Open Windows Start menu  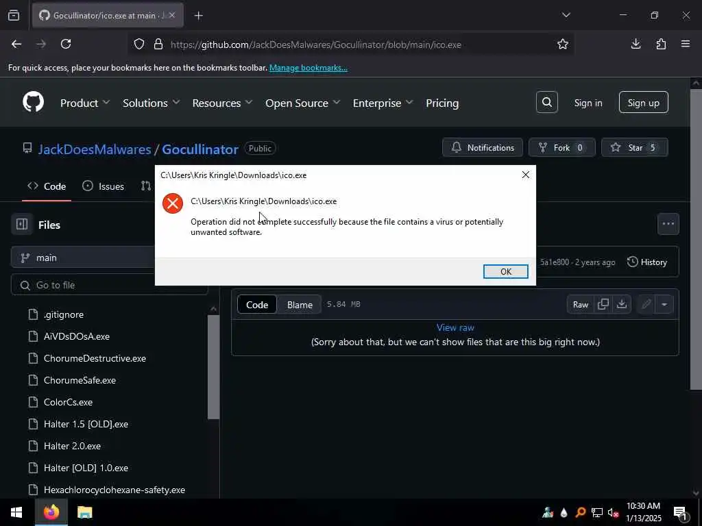(x=16, y=512)
